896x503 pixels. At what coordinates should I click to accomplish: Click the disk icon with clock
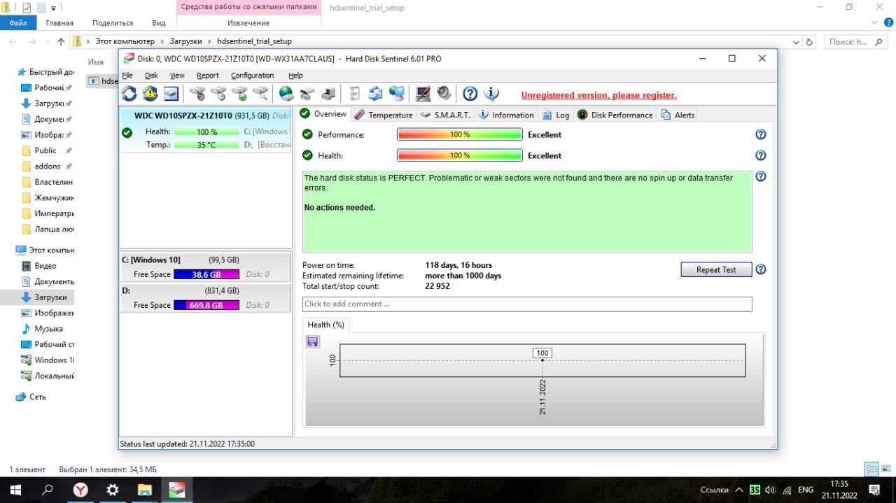pos(218,94)
